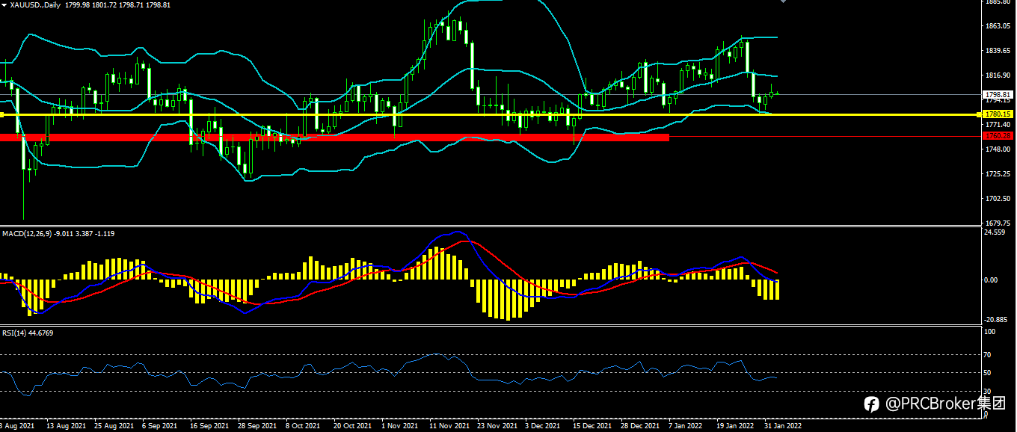Click the 28 Sep 2021 date label
Screen dimensions: 1017x432
[x=258, y=426]
